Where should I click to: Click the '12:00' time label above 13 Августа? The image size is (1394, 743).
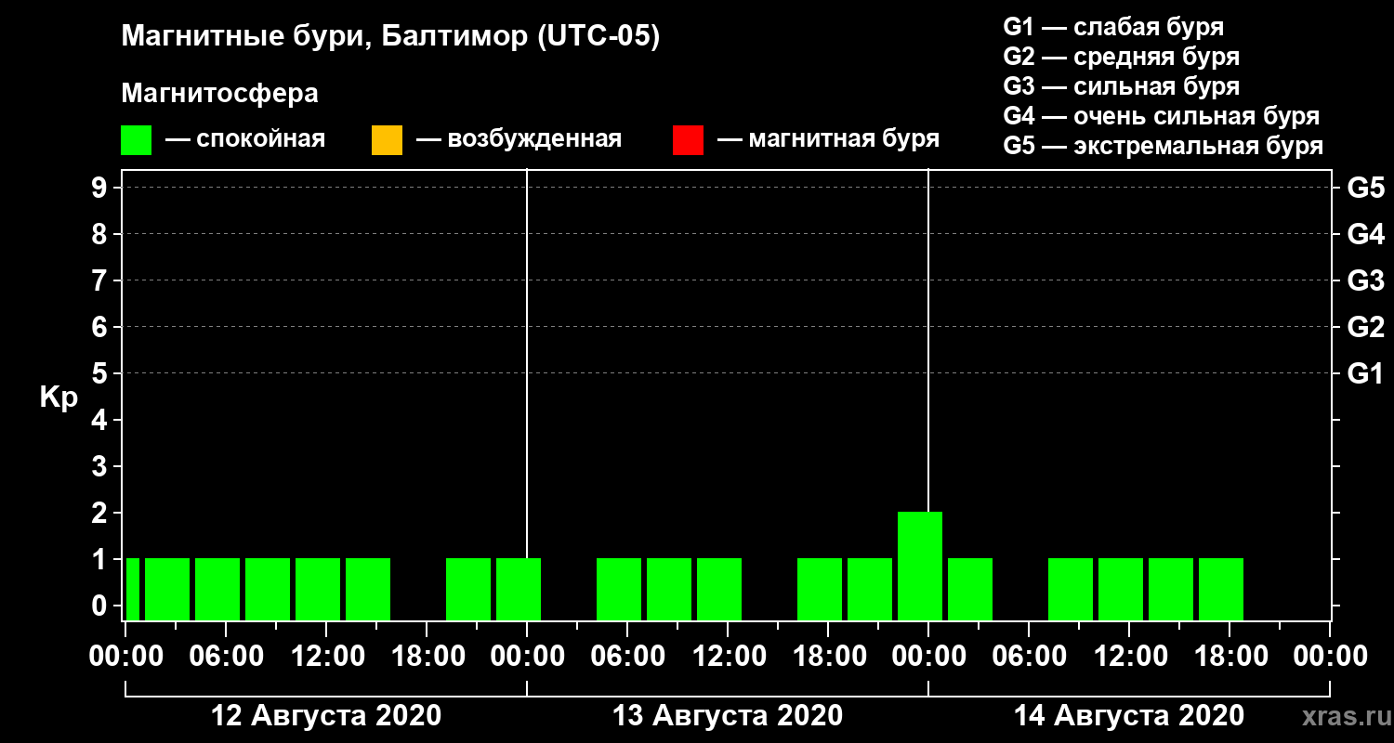click(728, 657)
